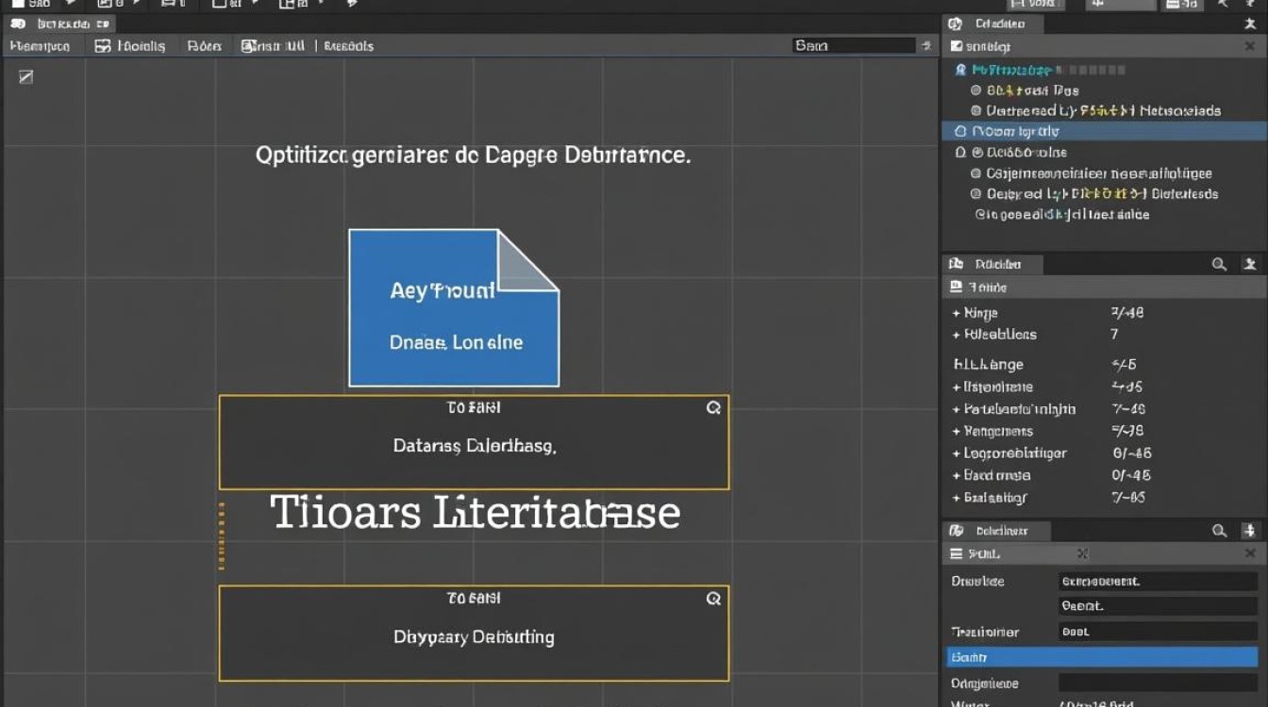The width and height of the screenshot is (1268, 707).
Task: Toggle the circle marker on the highlighted tree row
Action: [x=960, y=132]
